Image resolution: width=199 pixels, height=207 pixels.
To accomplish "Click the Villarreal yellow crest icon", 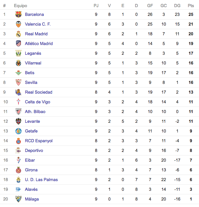I will (18, 63).
